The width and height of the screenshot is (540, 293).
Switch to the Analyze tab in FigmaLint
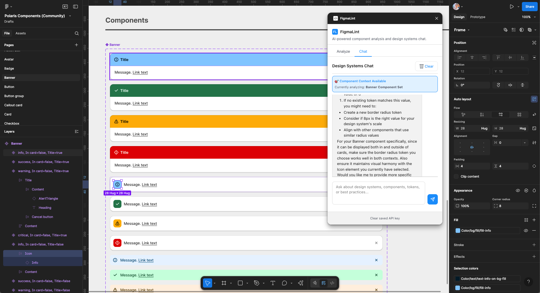coord(343,52)
